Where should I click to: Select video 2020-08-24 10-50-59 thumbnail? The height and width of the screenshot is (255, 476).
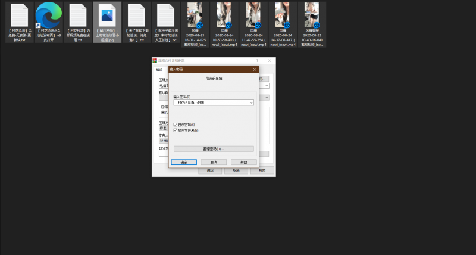[225, 15]
